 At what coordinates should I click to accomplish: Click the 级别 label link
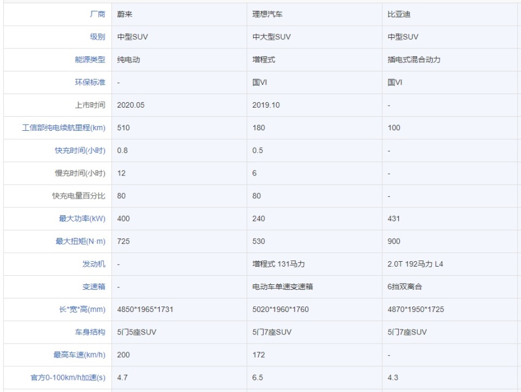pyautogui.click(x=97, y=37)
